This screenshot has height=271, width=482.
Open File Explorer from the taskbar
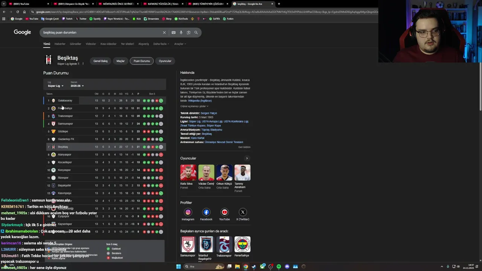[237, 266]
